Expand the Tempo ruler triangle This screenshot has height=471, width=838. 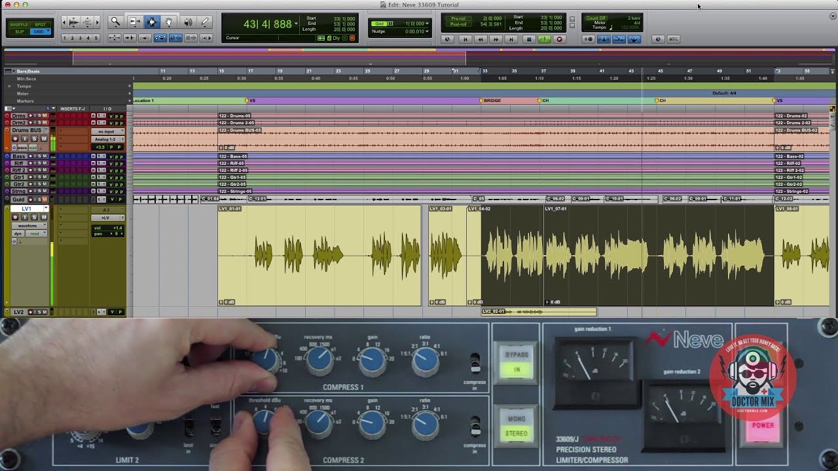9,86
